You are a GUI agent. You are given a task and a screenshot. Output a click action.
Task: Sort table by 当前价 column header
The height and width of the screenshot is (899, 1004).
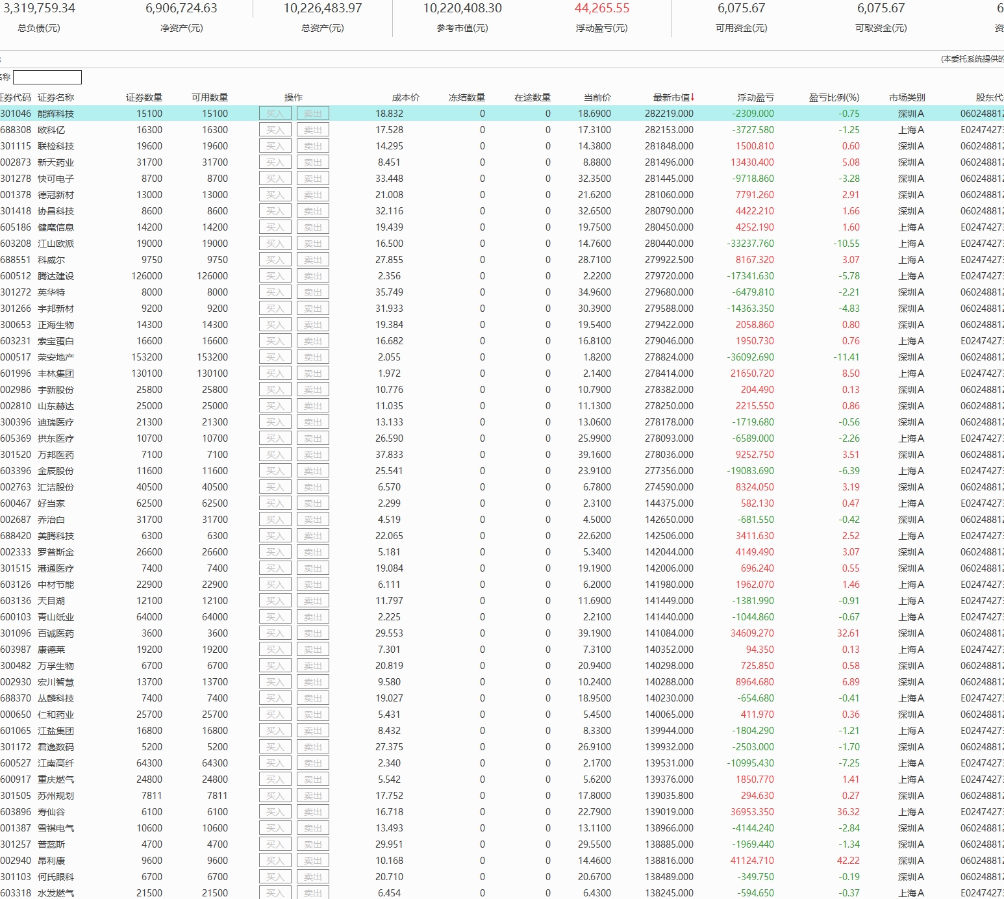(597, 97)
